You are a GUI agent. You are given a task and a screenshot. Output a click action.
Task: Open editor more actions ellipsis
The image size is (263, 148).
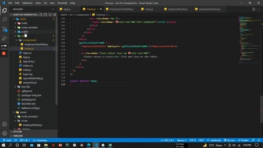pos(259,9)
